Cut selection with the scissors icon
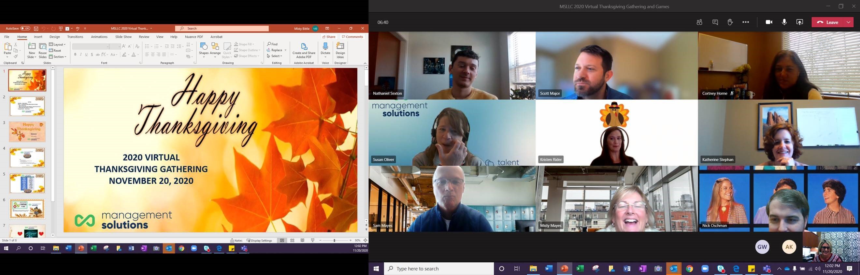The image size is (860, 275). coord(16,44)
